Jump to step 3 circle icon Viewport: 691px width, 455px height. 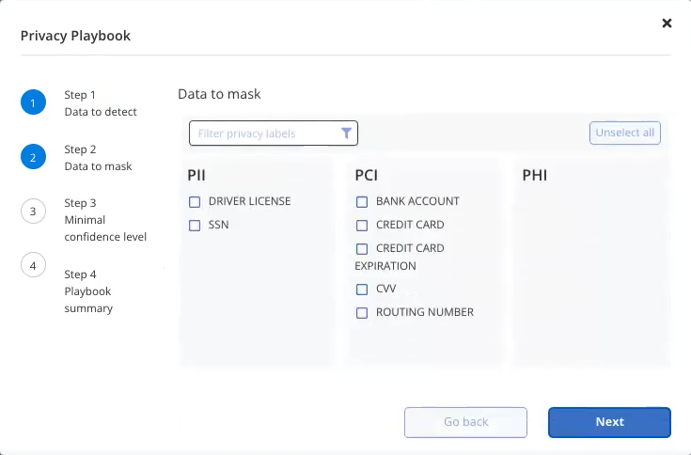pos(33,211)
